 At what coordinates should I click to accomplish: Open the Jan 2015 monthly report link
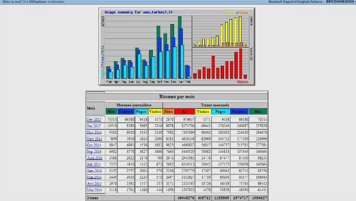94,126
